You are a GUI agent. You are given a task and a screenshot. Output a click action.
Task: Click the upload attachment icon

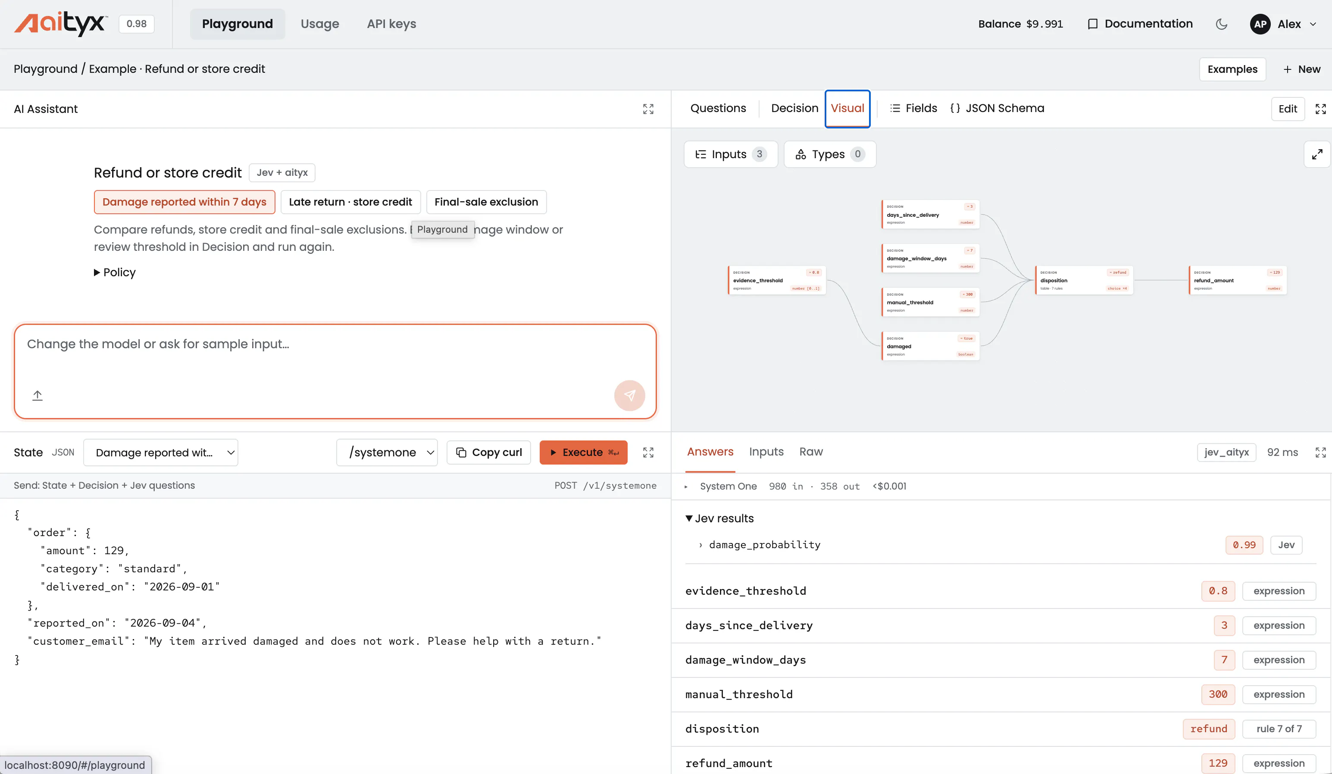[38, 395]
